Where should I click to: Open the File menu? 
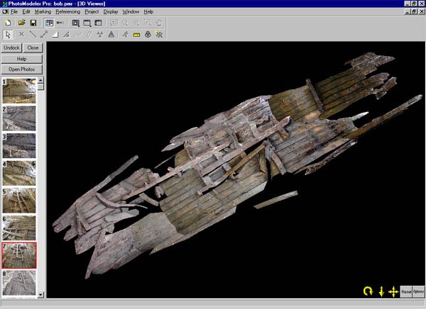(x=14, y=11)
